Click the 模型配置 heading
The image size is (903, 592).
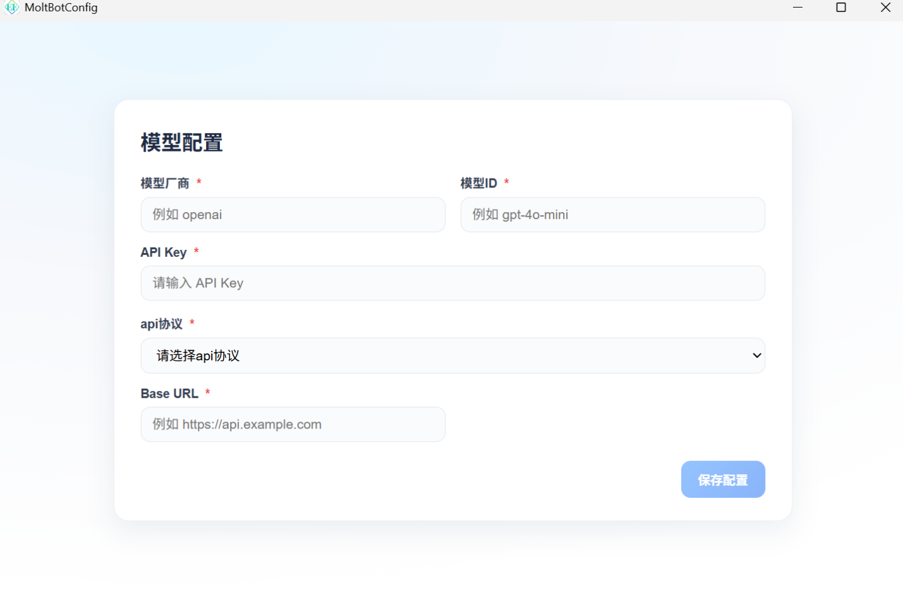click(x=182, y=143)
